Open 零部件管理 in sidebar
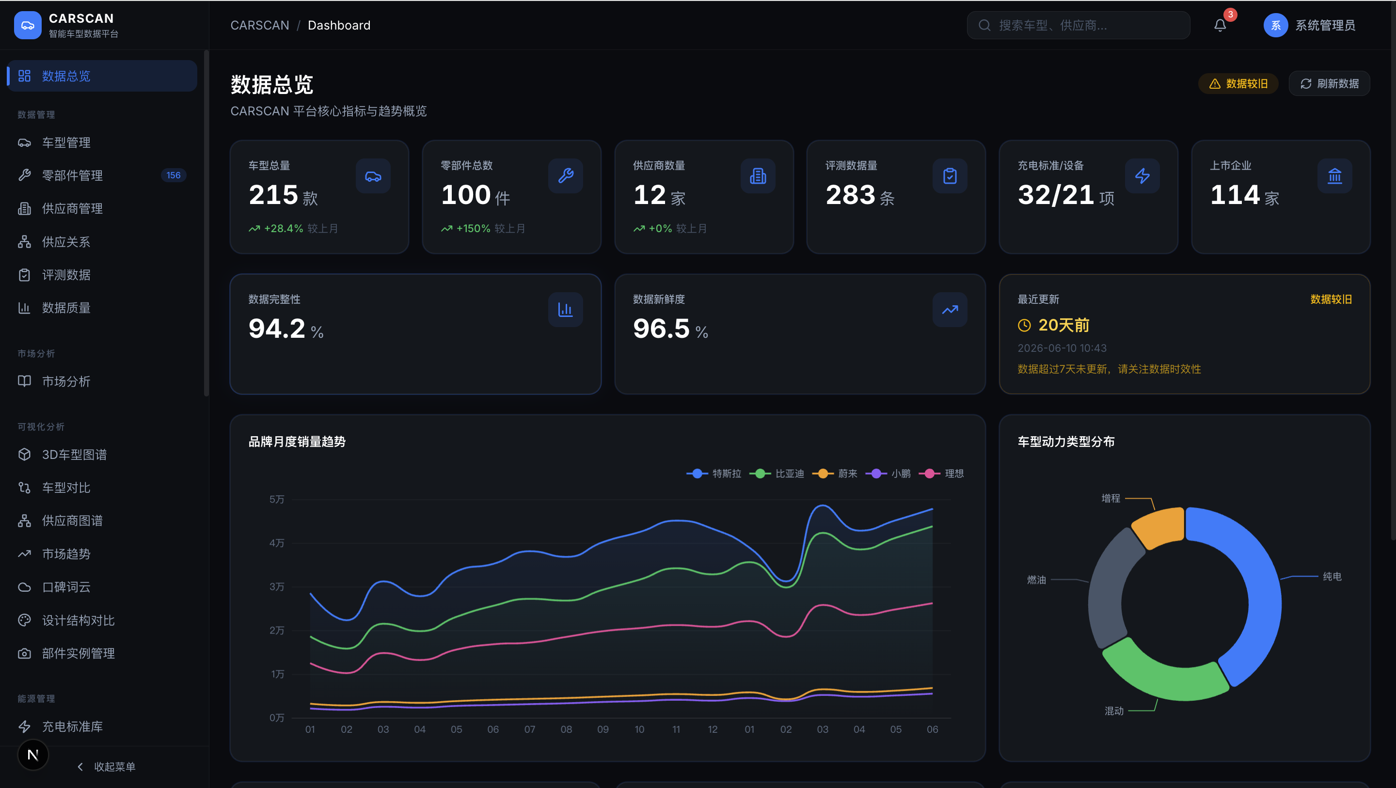1396x788 pixels. click(102, 175)
